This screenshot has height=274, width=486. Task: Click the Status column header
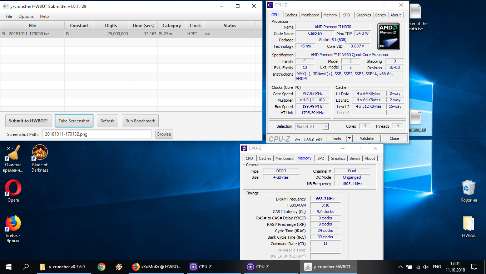230,26
